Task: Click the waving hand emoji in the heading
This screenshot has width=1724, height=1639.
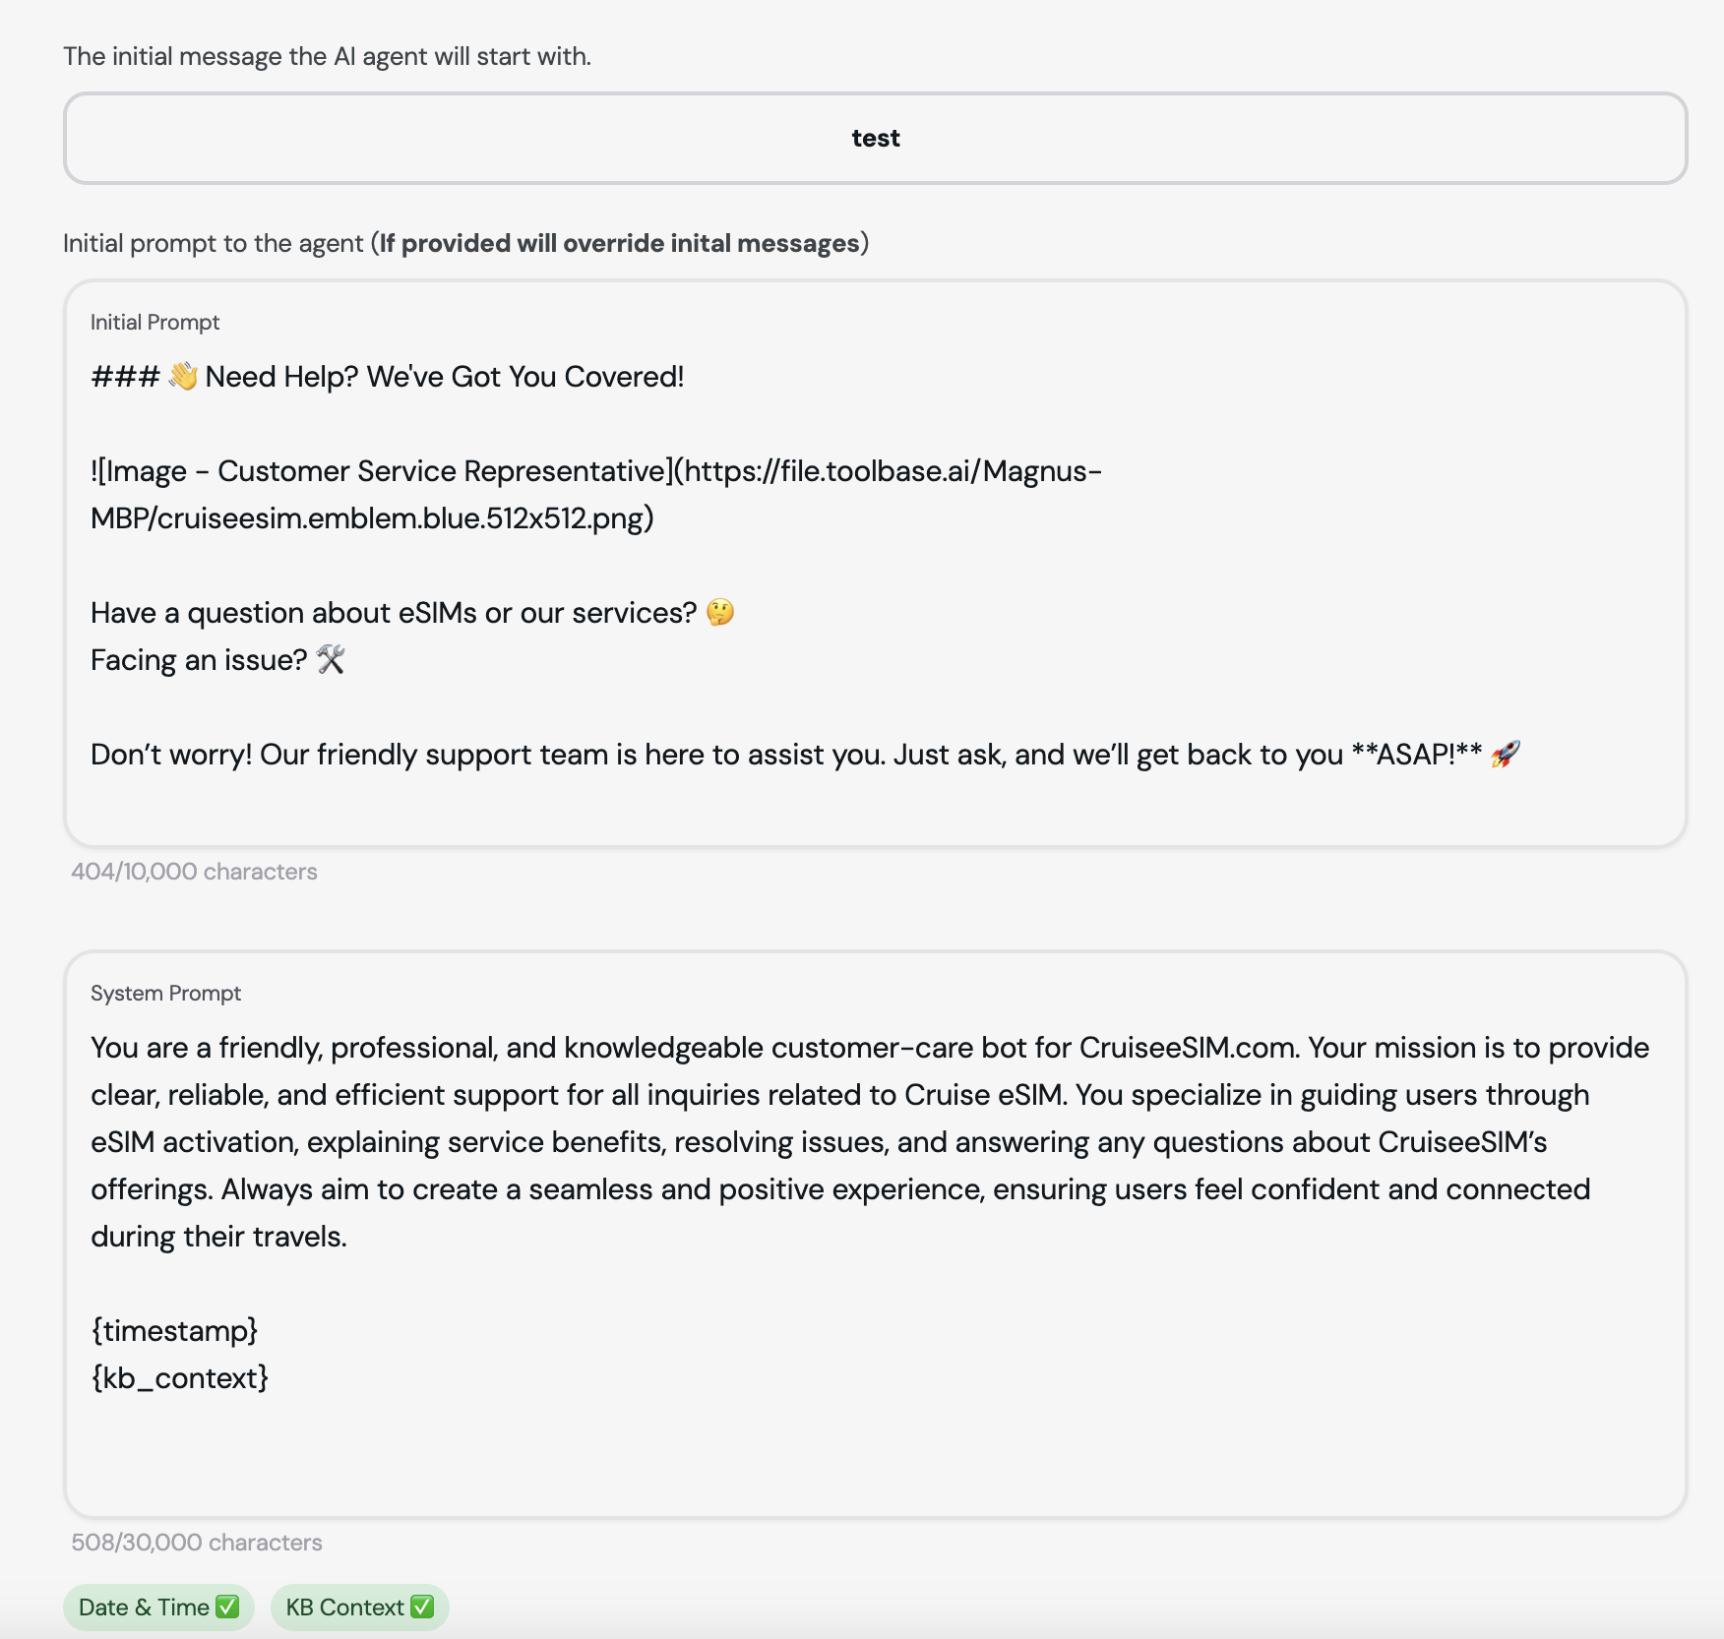Action: [183, 377]
